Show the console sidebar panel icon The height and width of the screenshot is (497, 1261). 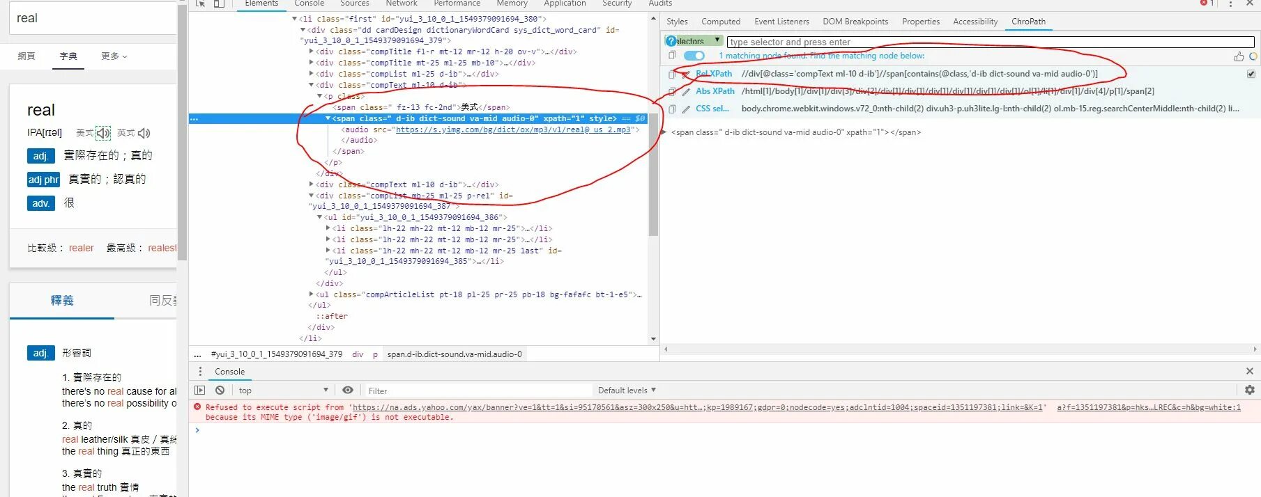pyautogui.click(x=200, y=390)
